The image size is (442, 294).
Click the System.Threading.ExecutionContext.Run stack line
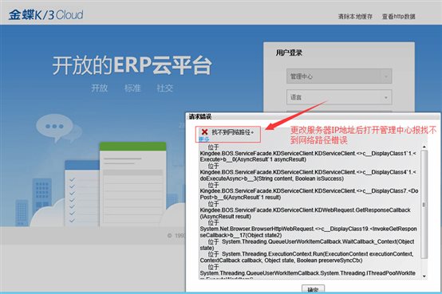(306, 257)
